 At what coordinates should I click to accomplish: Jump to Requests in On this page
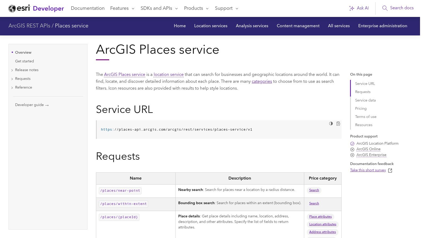(x=363, y=92)
